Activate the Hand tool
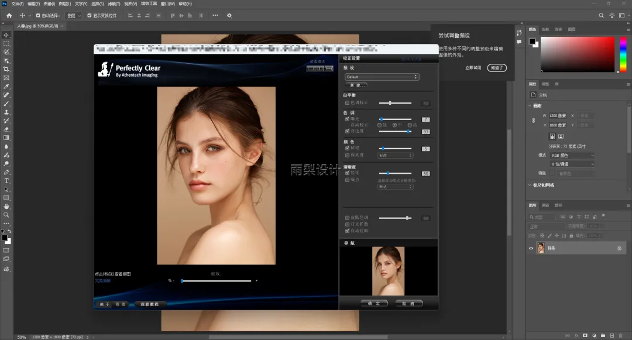Screen dimensions: 632x340 pos(6,206)
